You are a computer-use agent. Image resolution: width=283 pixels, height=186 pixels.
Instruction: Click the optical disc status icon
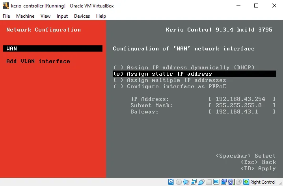coord(179,182)
